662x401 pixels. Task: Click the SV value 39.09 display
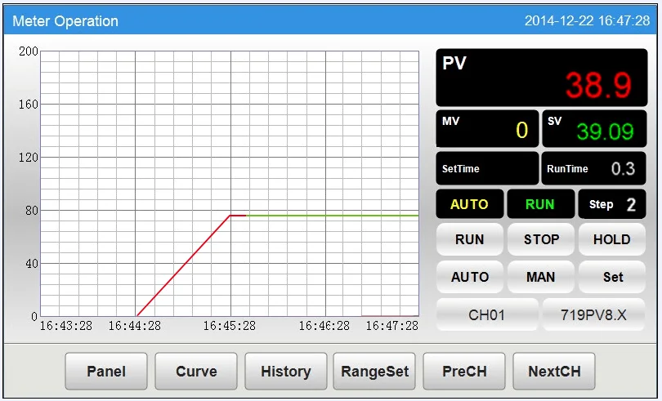(x=594, y=129)
